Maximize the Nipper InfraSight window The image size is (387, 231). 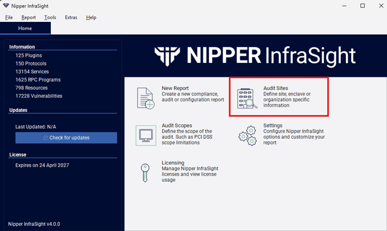(362, 6)
